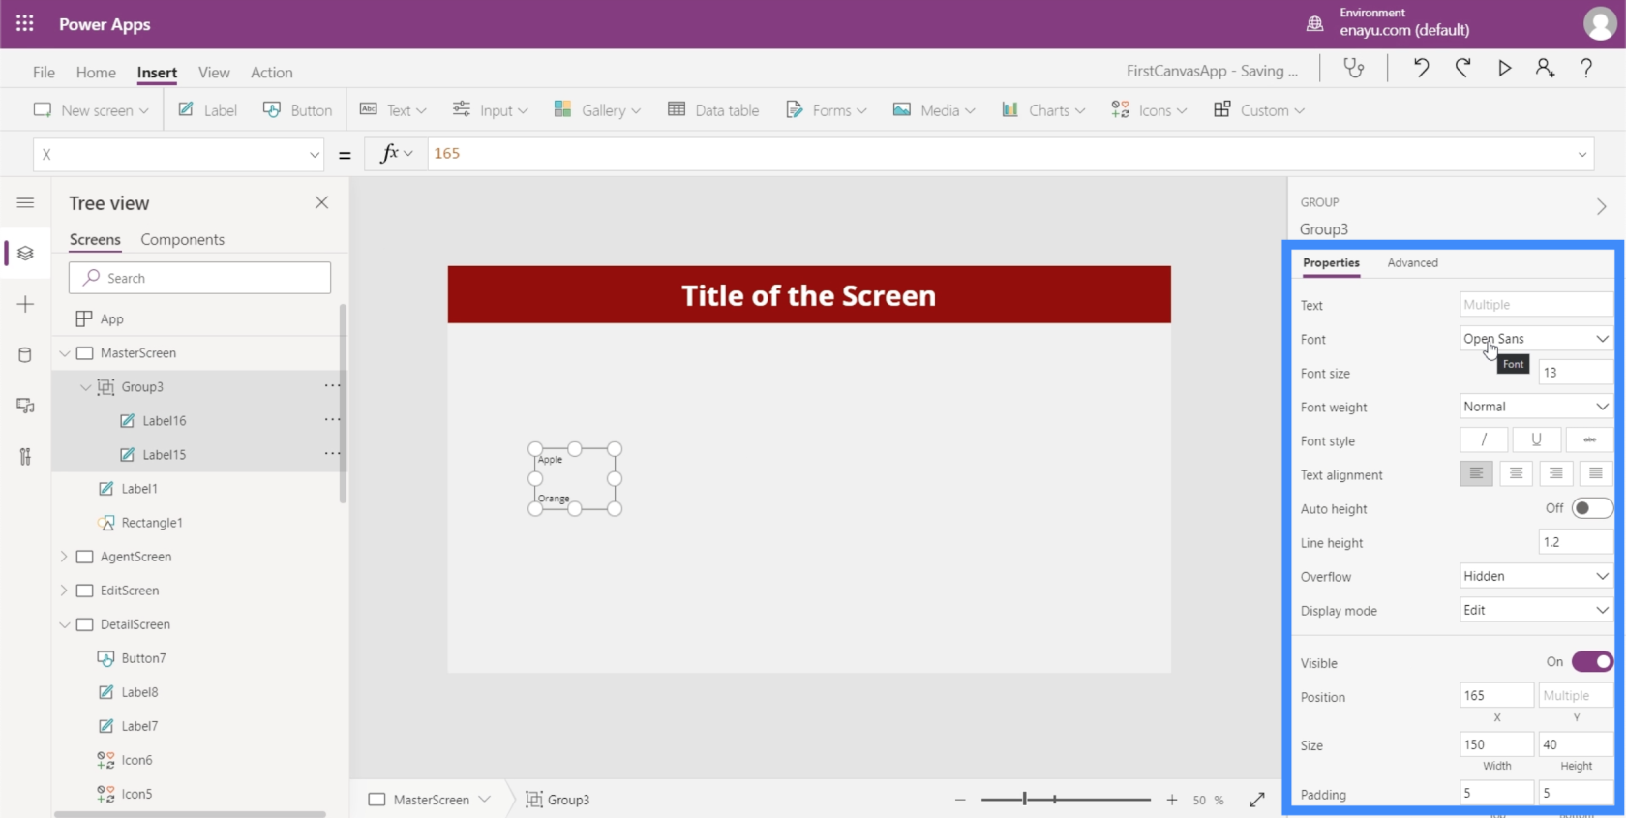The height and width of the screenshot is (818, 1626).
Task: Click the Font size field
Action: [x=1576, y=372]
